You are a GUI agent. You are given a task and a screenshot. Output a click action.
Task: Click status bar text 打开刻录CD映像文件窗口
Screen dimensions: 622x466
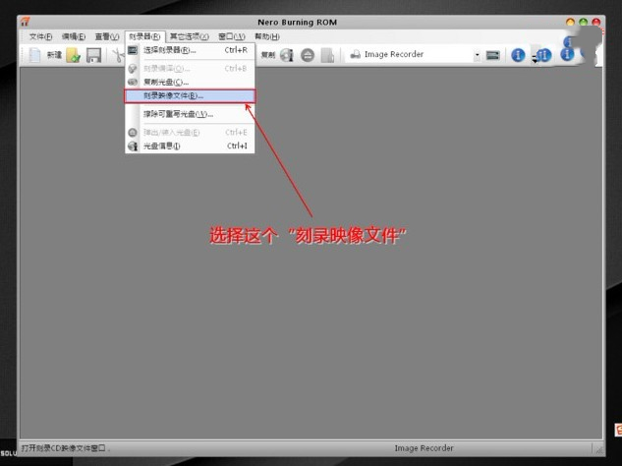click(x=65, y=448)
